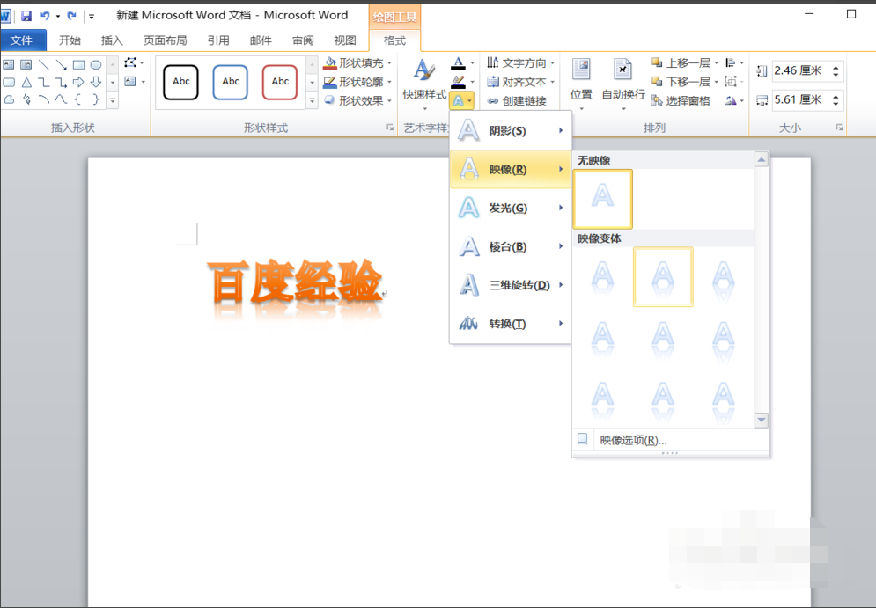Apply the black outline Abc shape style
The height and width of the screenshot is (608, 876).
click(x=181, y=82)
